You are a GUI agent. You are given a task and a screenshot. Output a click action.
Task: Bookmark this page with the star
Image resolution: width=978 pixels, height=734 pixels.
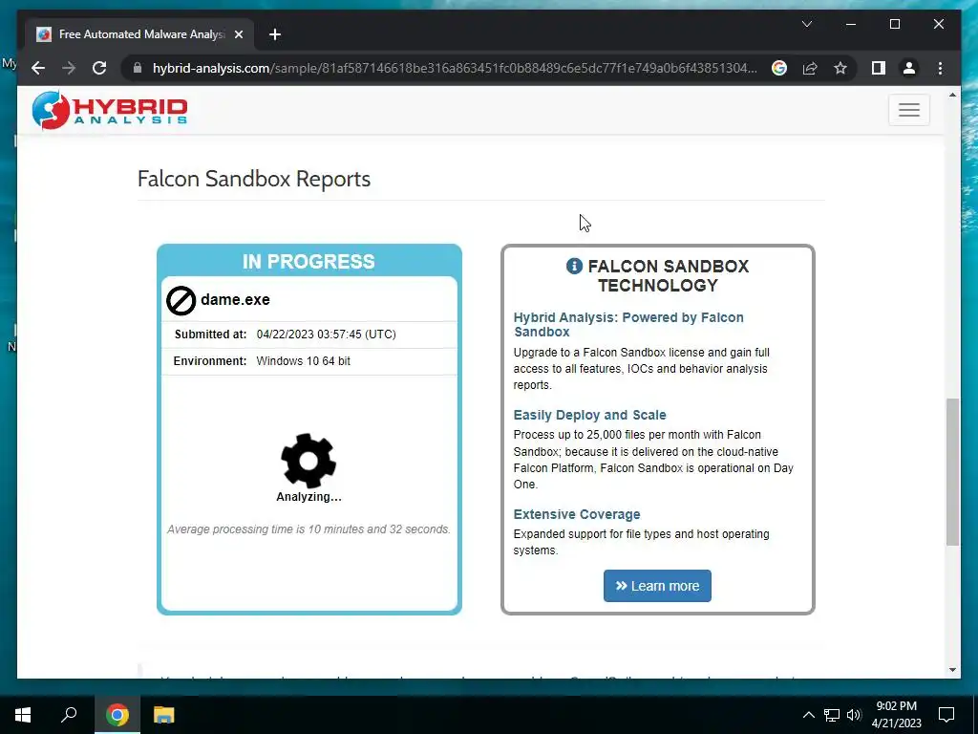tap(840, 68)
